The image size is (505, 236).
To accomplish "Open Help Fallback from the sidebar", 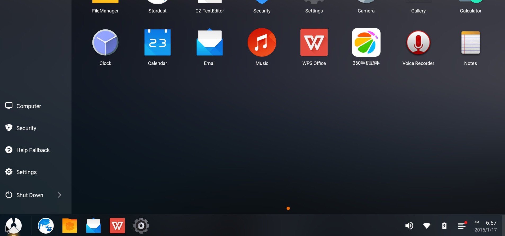I will (x=28, y=150).
